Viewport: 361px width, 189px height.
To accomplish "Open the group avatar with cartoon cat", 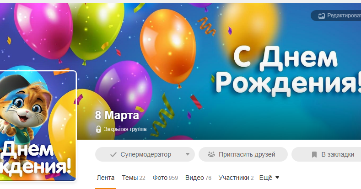I will (x=38, y=126).
